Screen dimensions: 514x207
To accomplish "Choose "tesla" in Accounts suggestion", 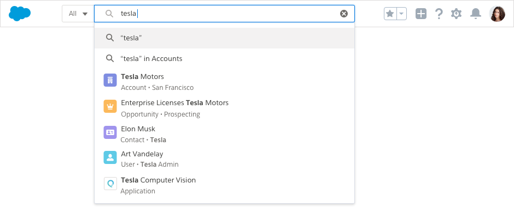I will tap(225, 59).
